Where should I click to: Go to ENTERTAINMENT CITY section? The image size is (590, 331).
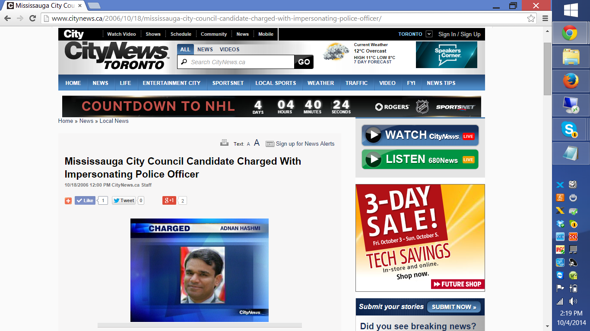(x=171, y=83)
